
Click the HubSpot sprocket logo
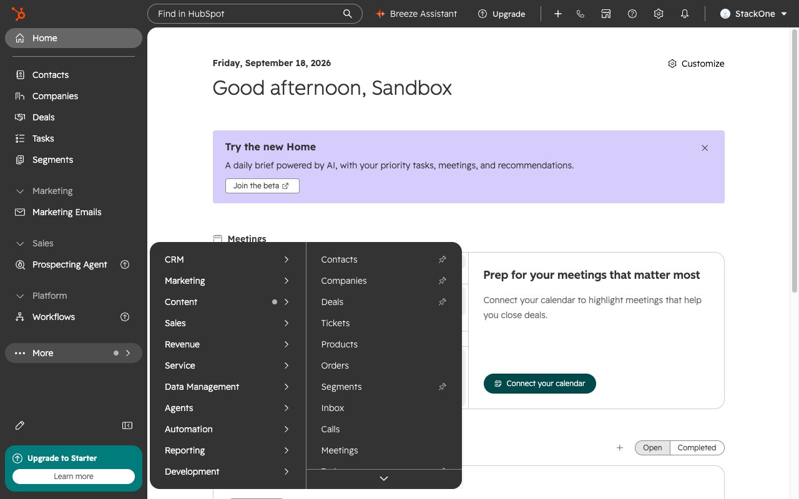pyautogui.click(x=19, y=14)
